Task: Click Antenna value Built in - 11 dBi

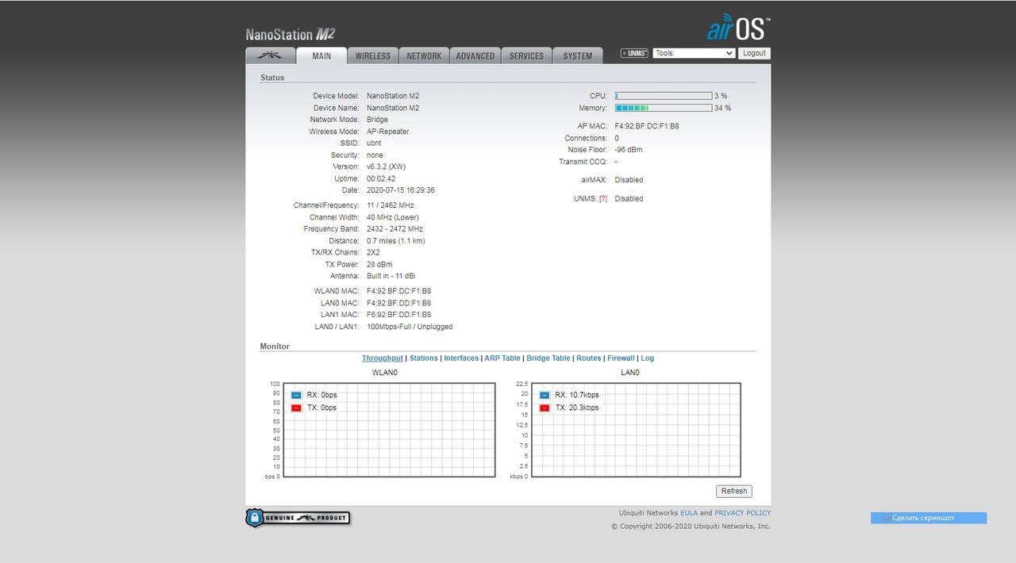Action: (x=391, y=277)
